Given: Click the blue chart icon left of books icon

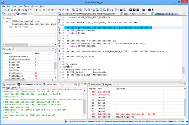Looking at the screenshot, I should (144, 10).
